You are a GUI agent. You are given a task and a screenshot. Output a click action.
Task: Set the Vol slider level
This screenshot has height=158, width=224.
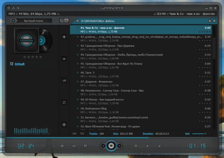tap(202, 134)
